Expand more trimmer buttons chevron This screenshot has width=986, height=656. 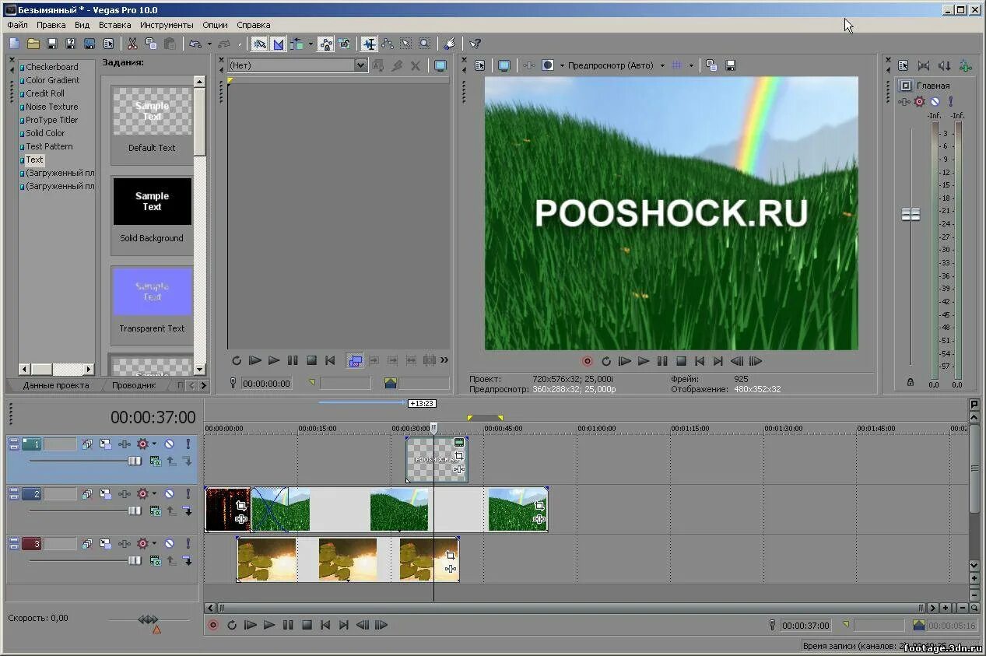pos(444,360)
